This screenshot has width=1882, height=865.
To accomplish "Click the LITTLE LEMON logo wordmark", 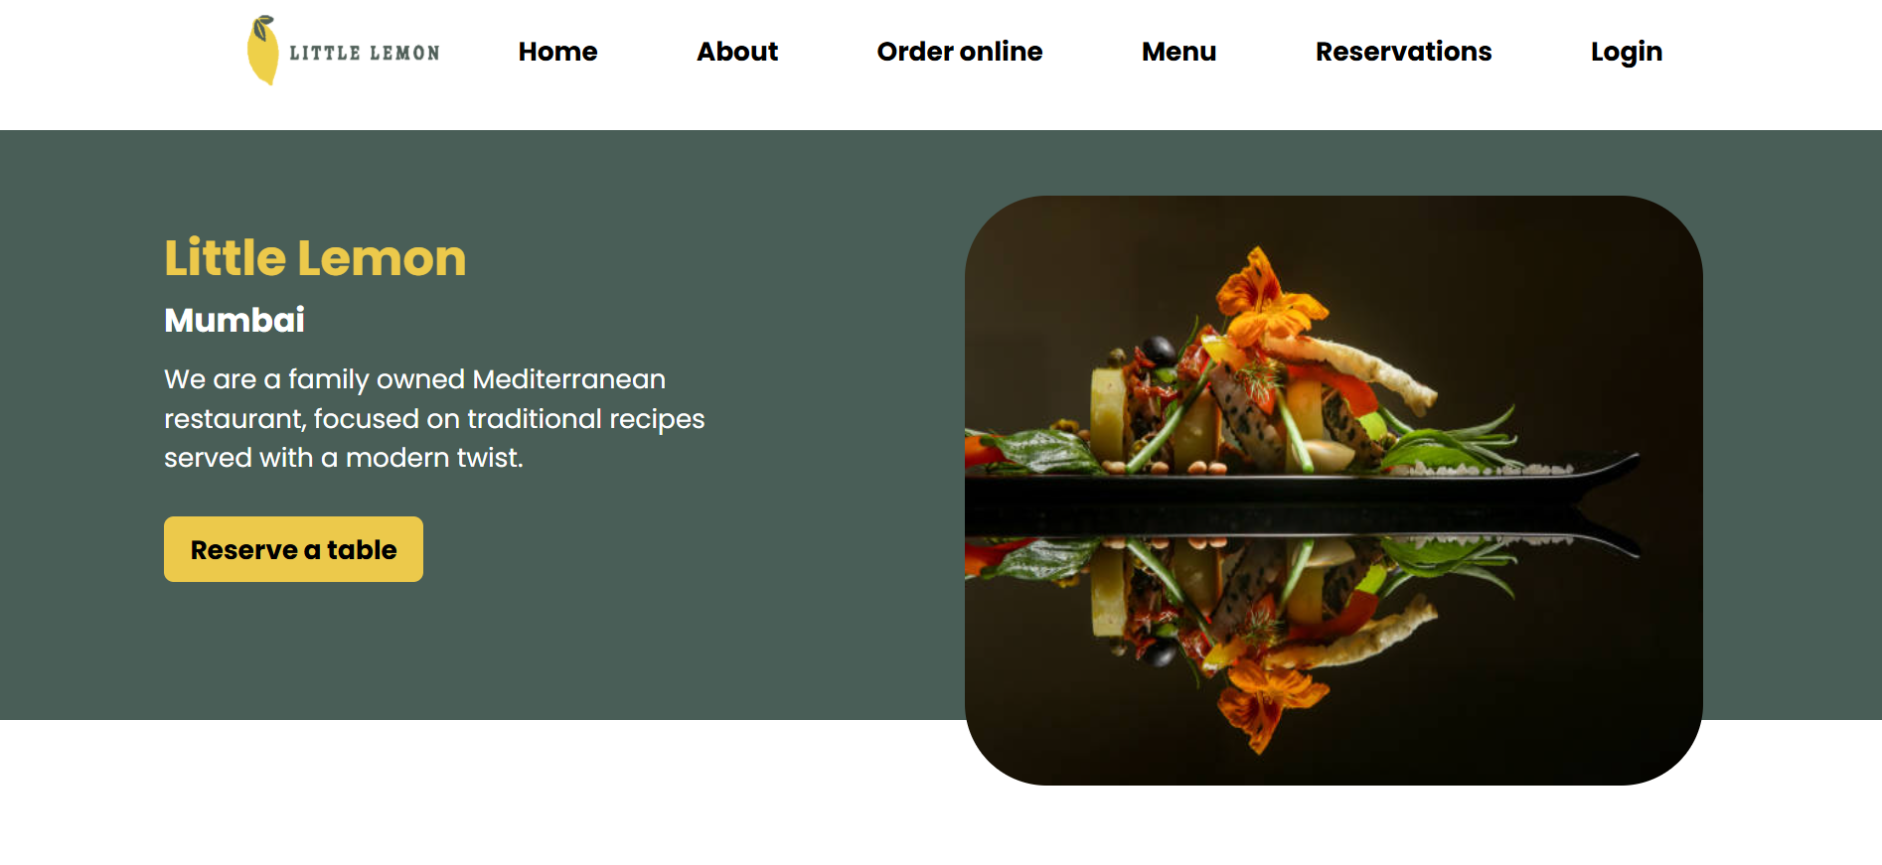I will [x=365, y=53].
